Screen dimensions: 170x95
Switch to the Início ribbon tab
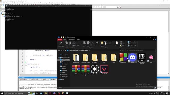pyautogui.click(x=65, y=40)
